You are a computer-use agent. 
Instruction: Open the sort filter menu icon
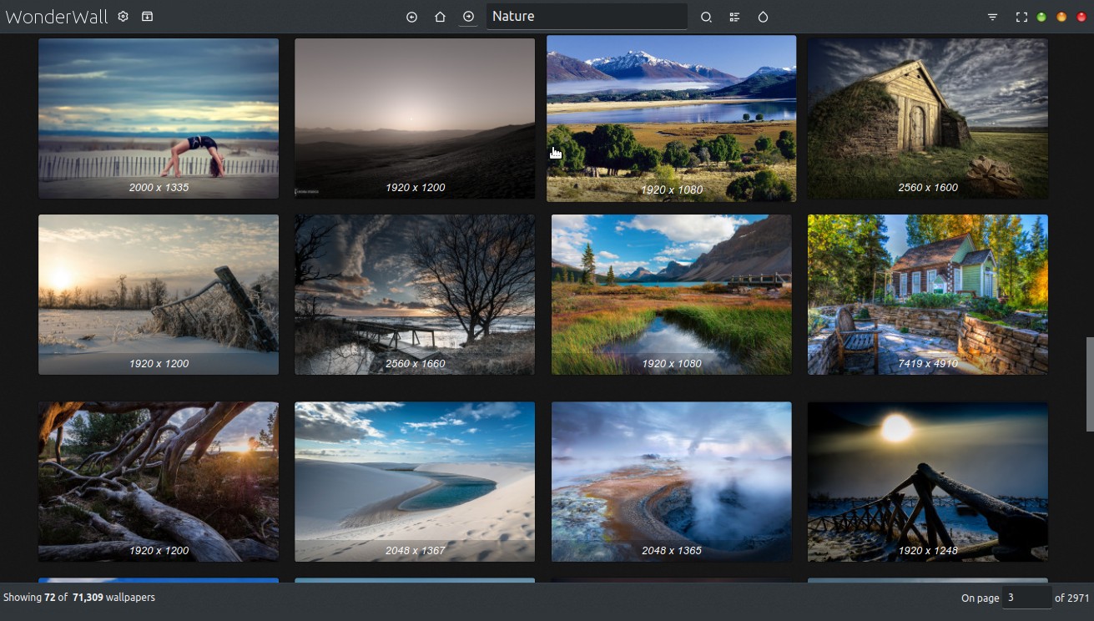point(992,17)
